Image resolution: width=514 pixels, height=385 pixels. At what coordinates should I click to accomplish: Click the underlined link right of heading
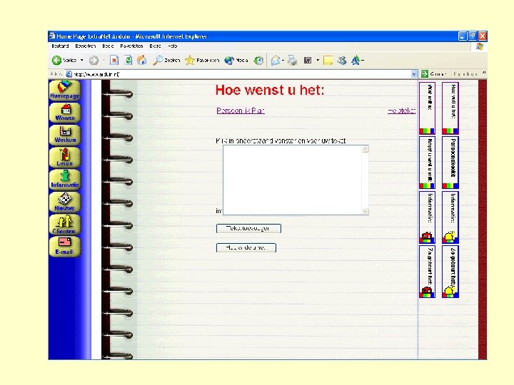[x=401, y=111]
